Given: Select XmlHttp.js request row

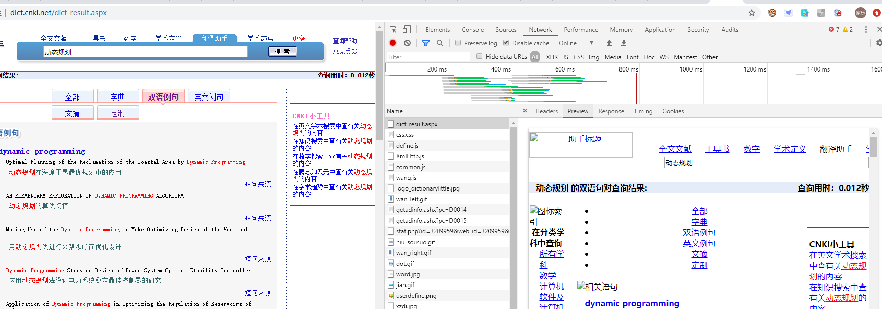Looking at the screenshot, I should pos(447,156).
